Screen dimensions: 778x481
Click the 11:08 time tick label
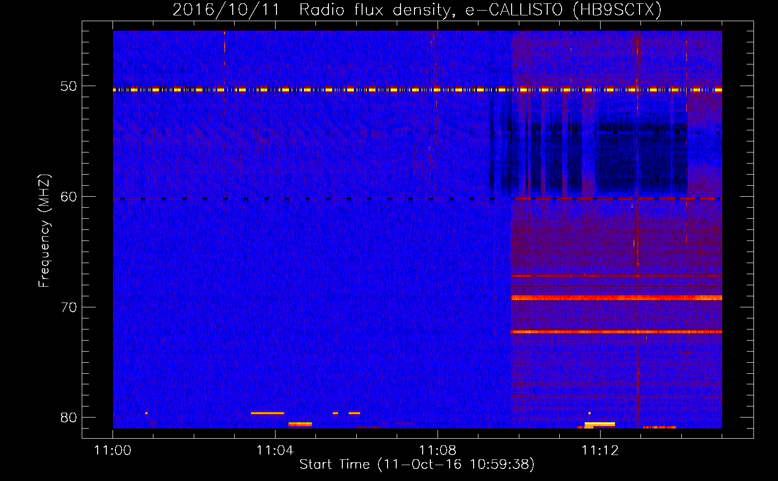coord(438,451)
